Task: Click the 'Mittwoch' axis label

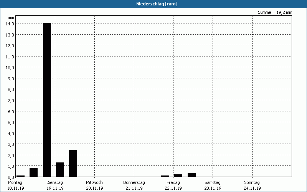Action: (94, 182)
